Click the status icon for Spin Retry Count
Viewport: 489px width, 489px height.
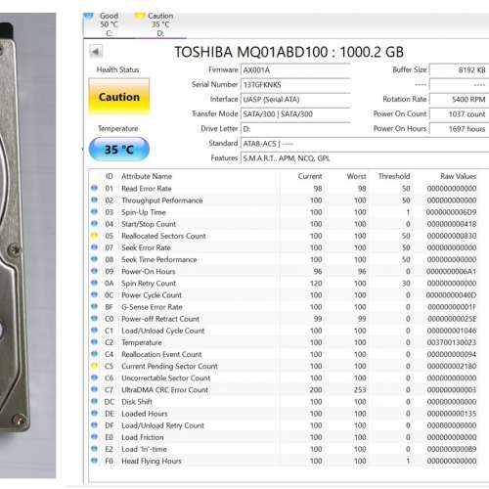(x=95, y=283)
